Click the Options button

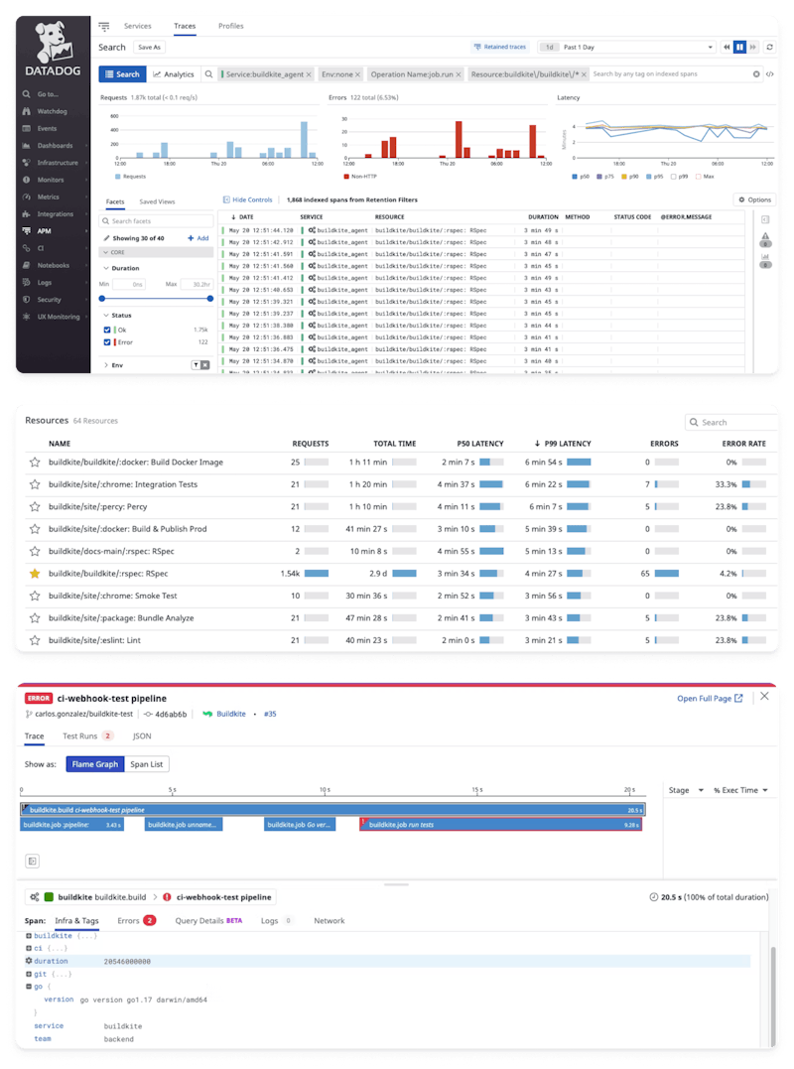(x=754, y=200)
